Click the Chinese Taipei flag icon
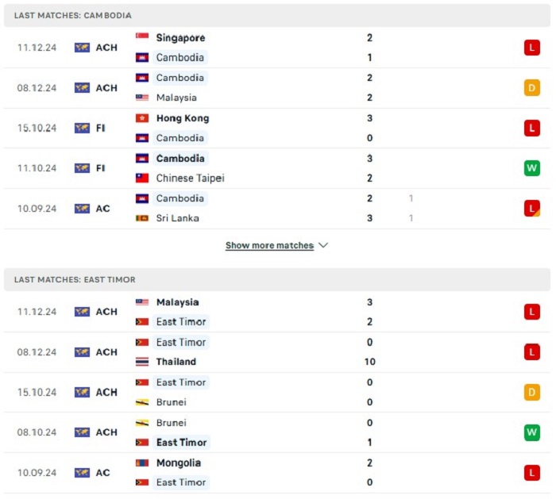The height and width of the screenshot is (499, 556). [x=142, y=178]
